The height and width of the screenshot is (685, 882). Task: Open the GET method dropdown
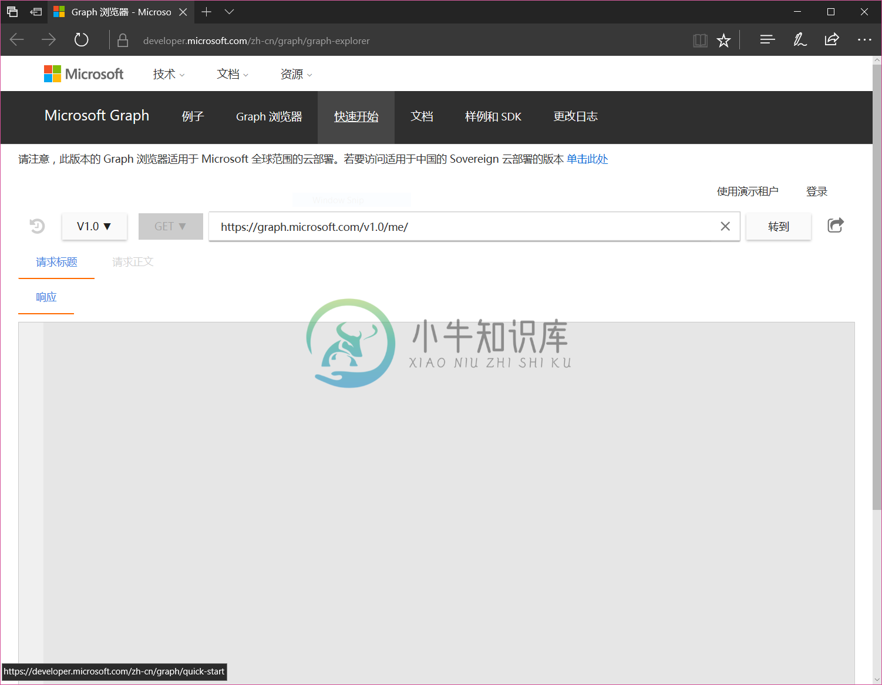pyautogui.click(x=170, y=226)
